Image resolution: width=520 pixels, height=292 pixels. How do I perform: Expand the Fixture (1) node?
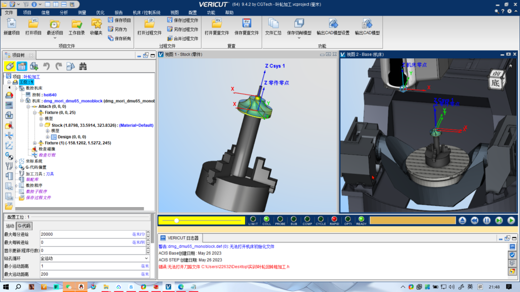point(35,143)
